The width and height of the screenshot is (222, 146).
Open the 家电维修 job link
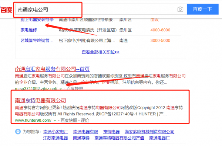pos(29,30)
